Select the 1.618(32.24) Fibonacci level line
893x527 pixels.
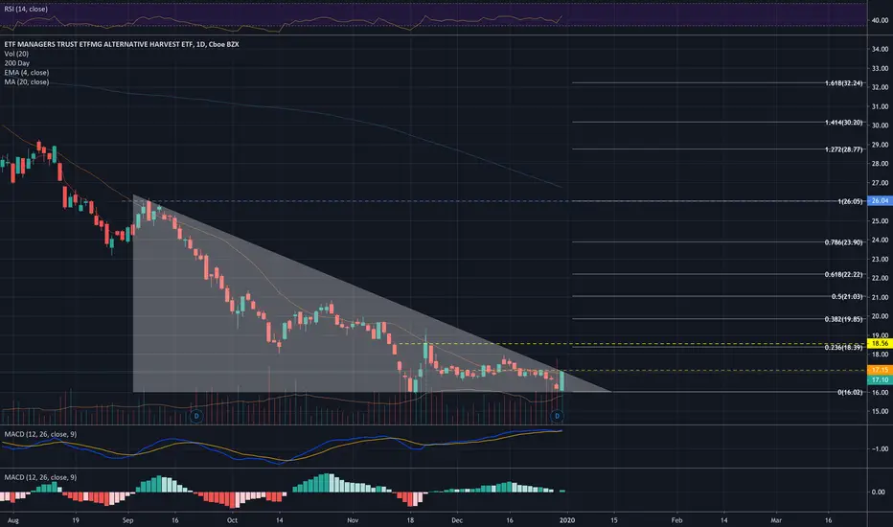718,83
